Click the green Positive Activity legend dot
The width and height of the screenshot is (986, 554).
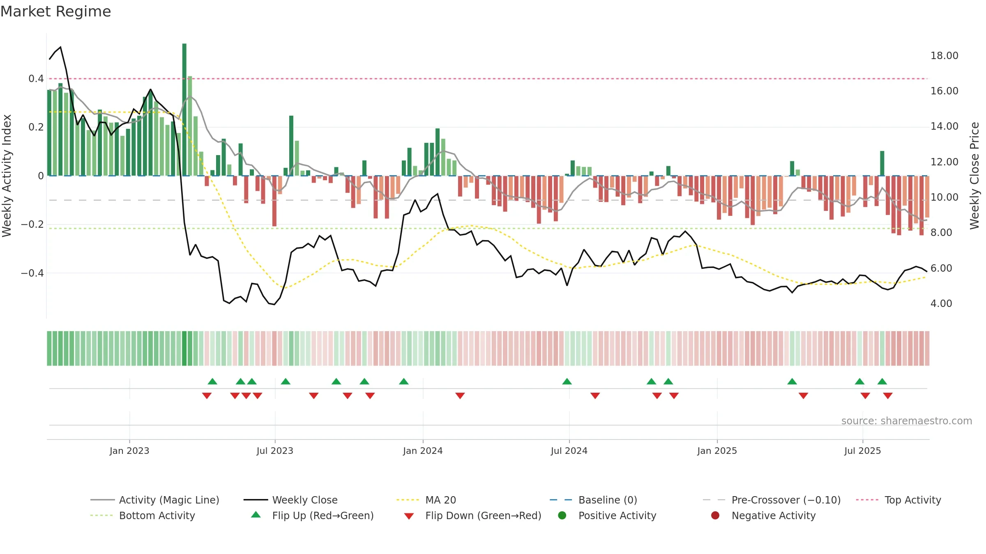[562, 515]
